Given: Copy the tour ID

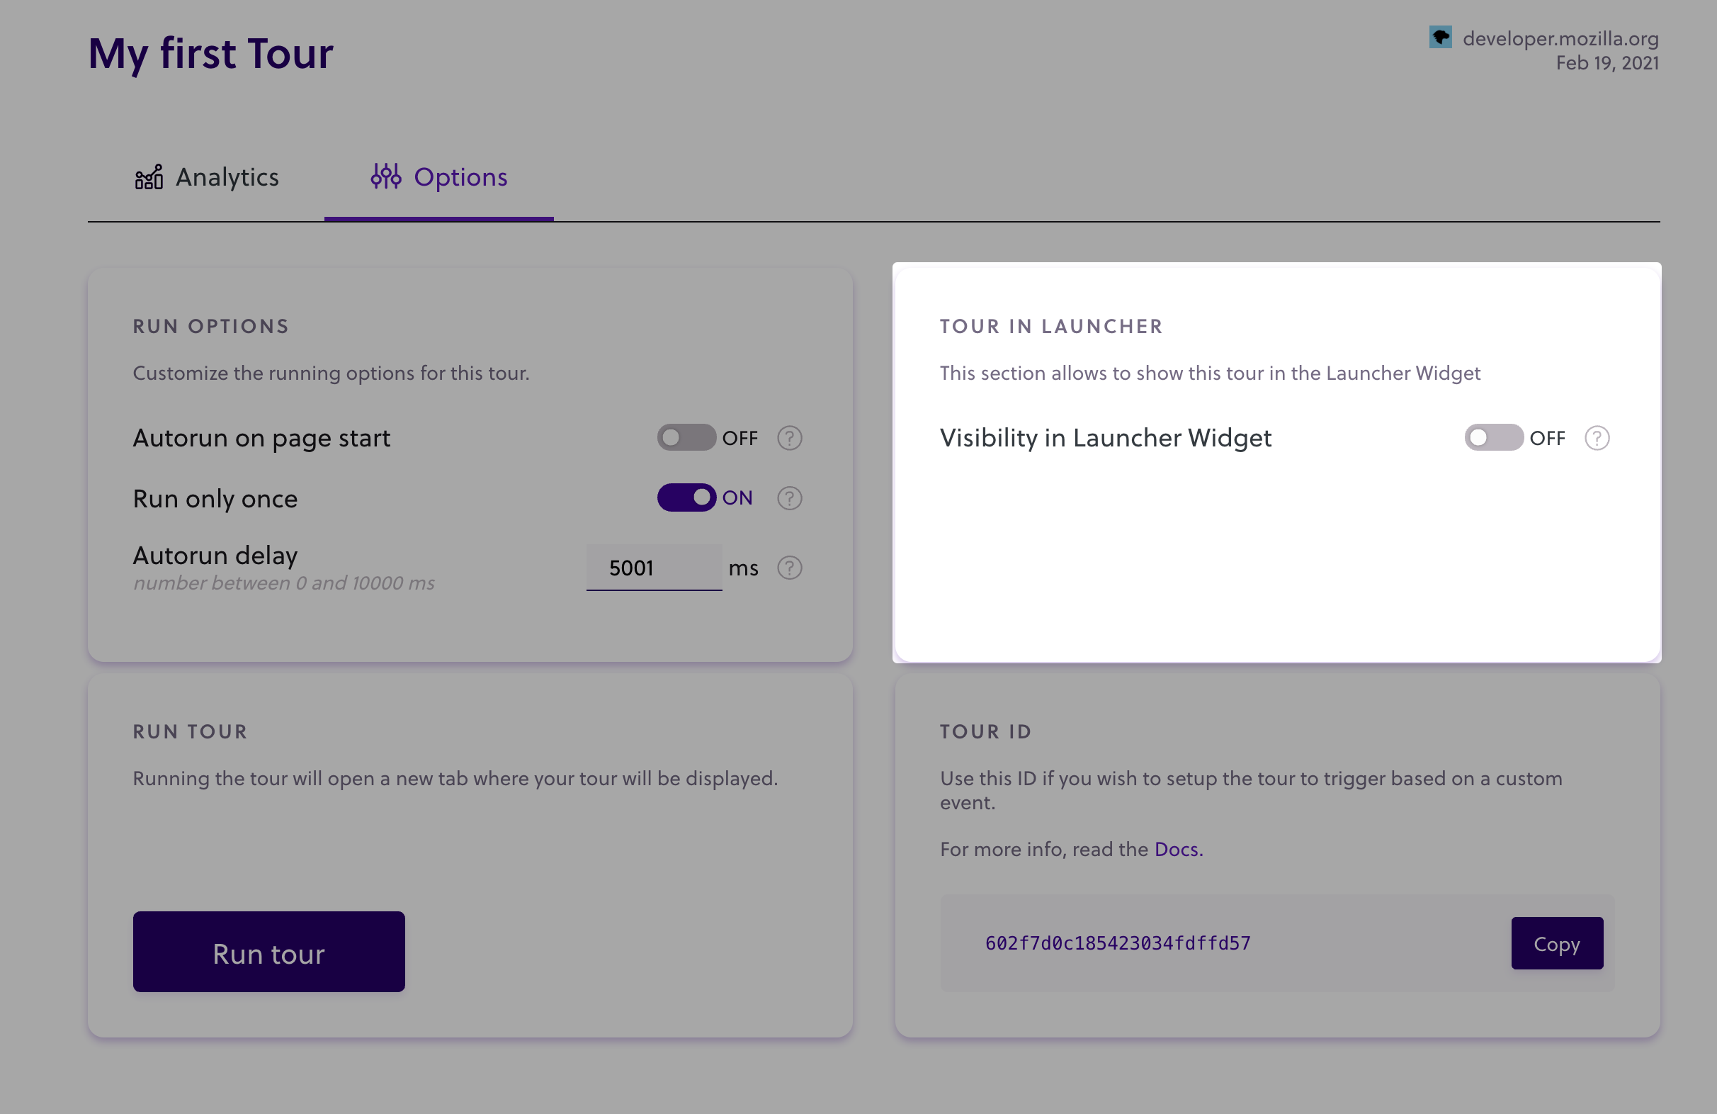Looking at the screenshot, I should 1556,943.
